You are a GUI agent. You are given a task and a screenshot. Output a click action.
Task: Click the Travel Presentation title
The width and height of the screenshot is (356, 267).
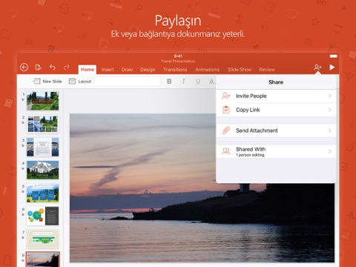pyautogui.click(x=178, y=61)
